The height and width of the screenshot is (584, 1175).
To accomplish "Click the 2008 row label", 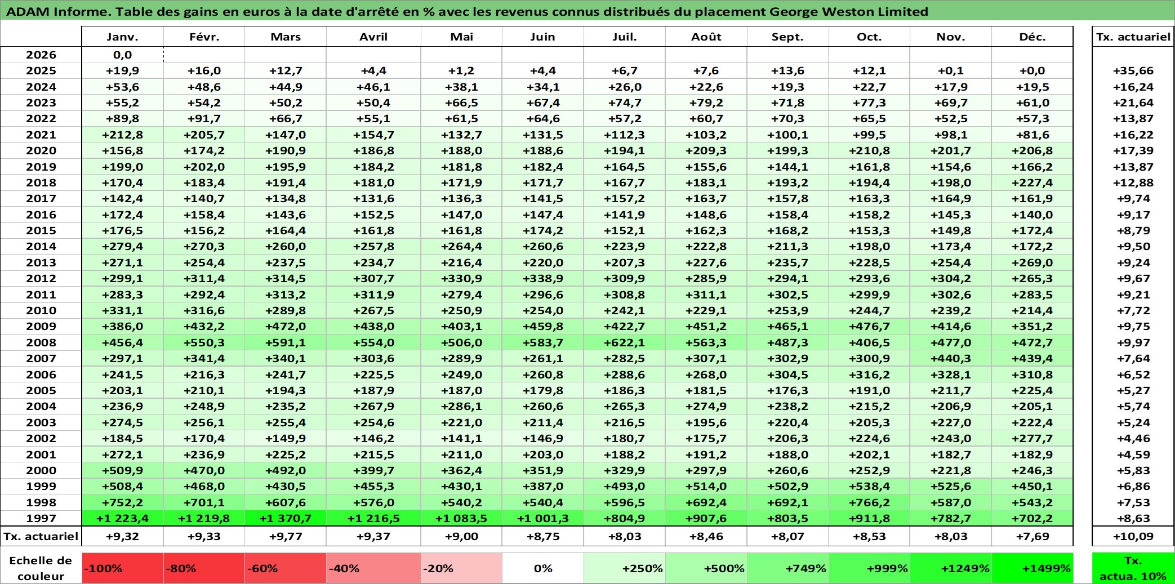I will click(41, 342).
